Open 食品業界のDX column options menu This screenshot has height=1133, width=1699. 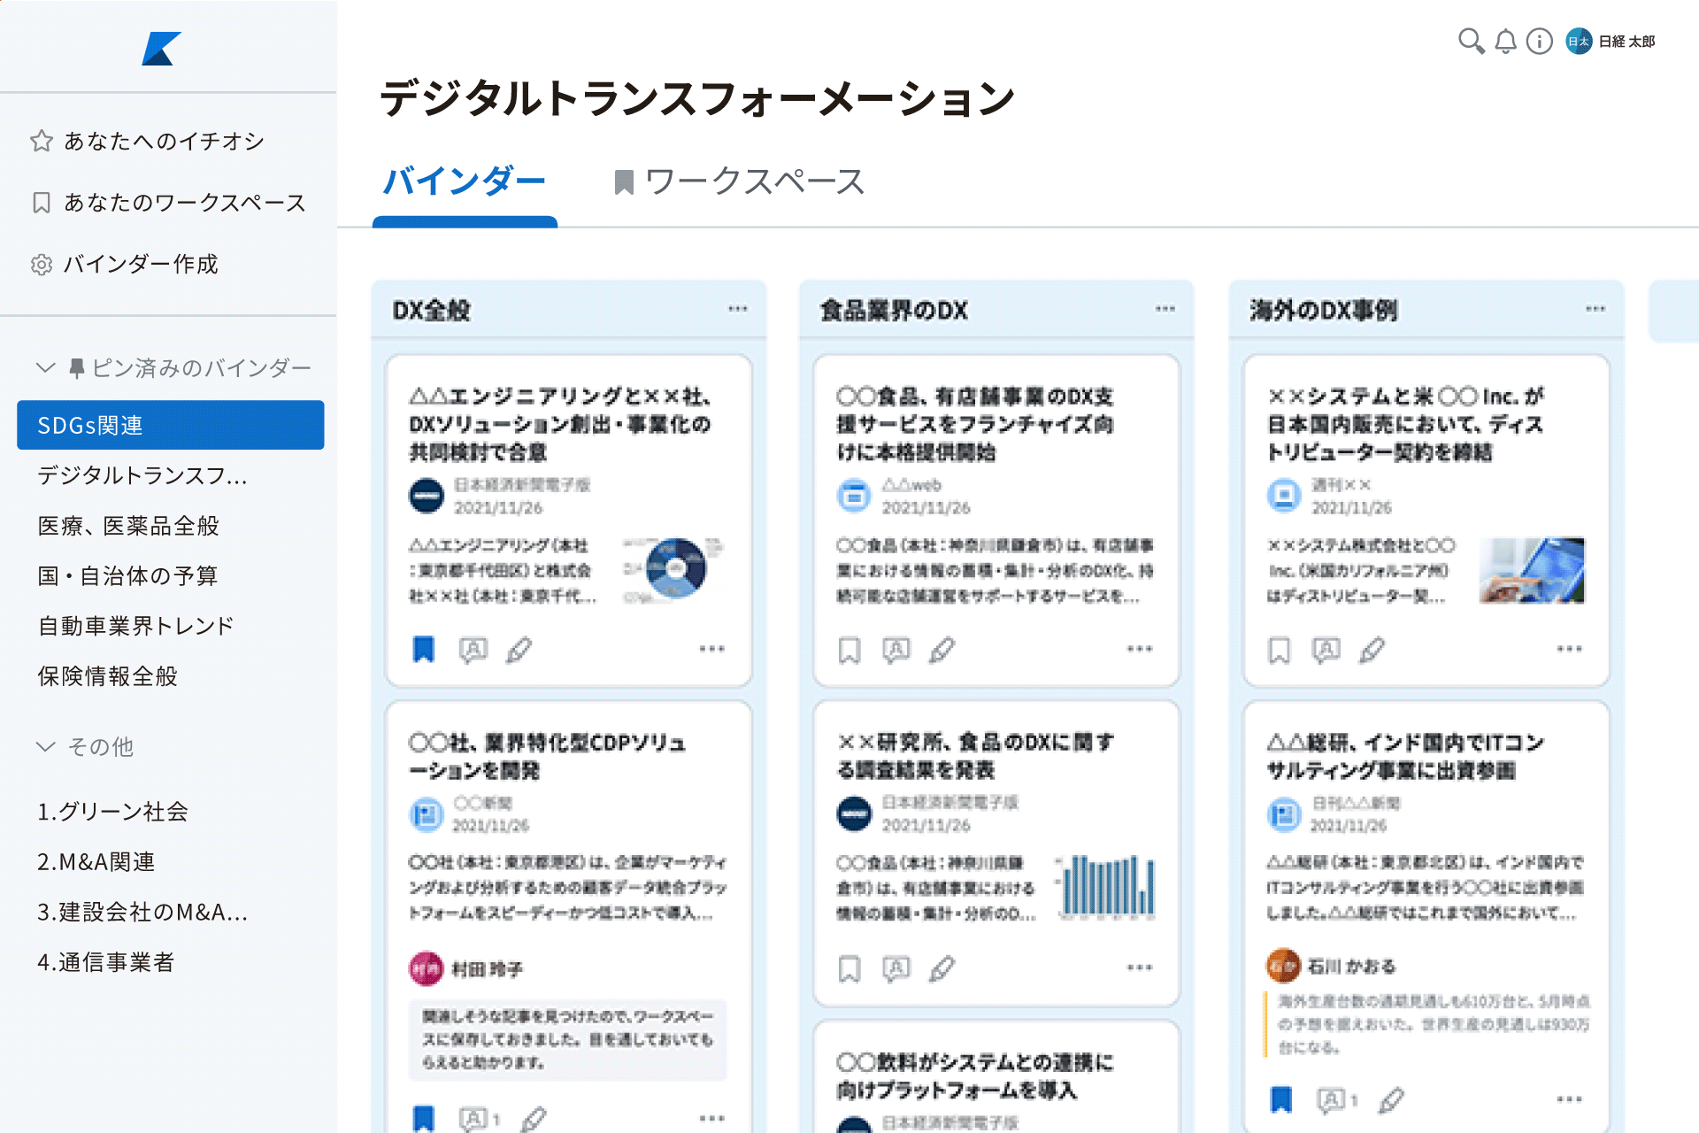click(1165, 309)
